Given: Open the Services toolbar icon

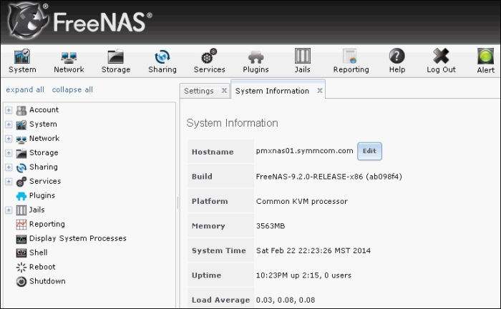Looking at the screenshot, I should pyautogui.click(x=209, y=57).
